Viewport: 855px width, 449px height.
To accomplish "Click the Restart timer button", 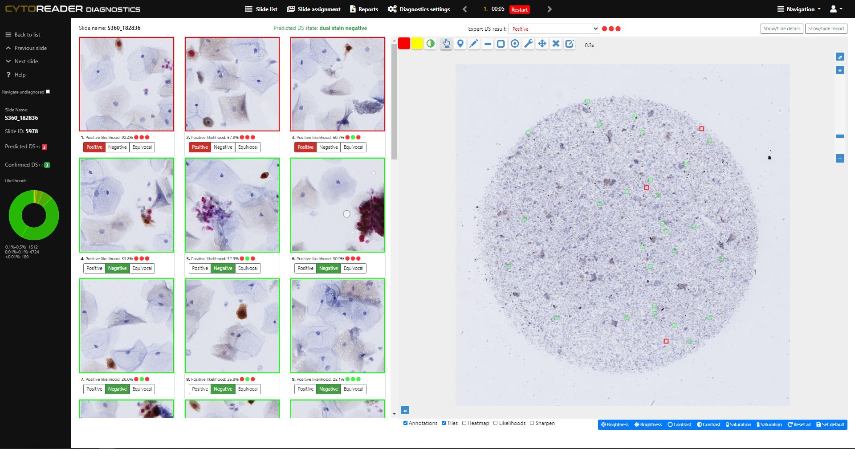I will (519, 9).
